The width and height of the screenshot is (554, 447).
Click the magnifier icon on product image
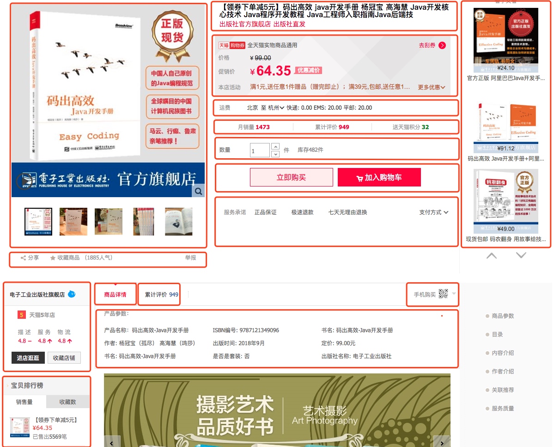(198, 191)
